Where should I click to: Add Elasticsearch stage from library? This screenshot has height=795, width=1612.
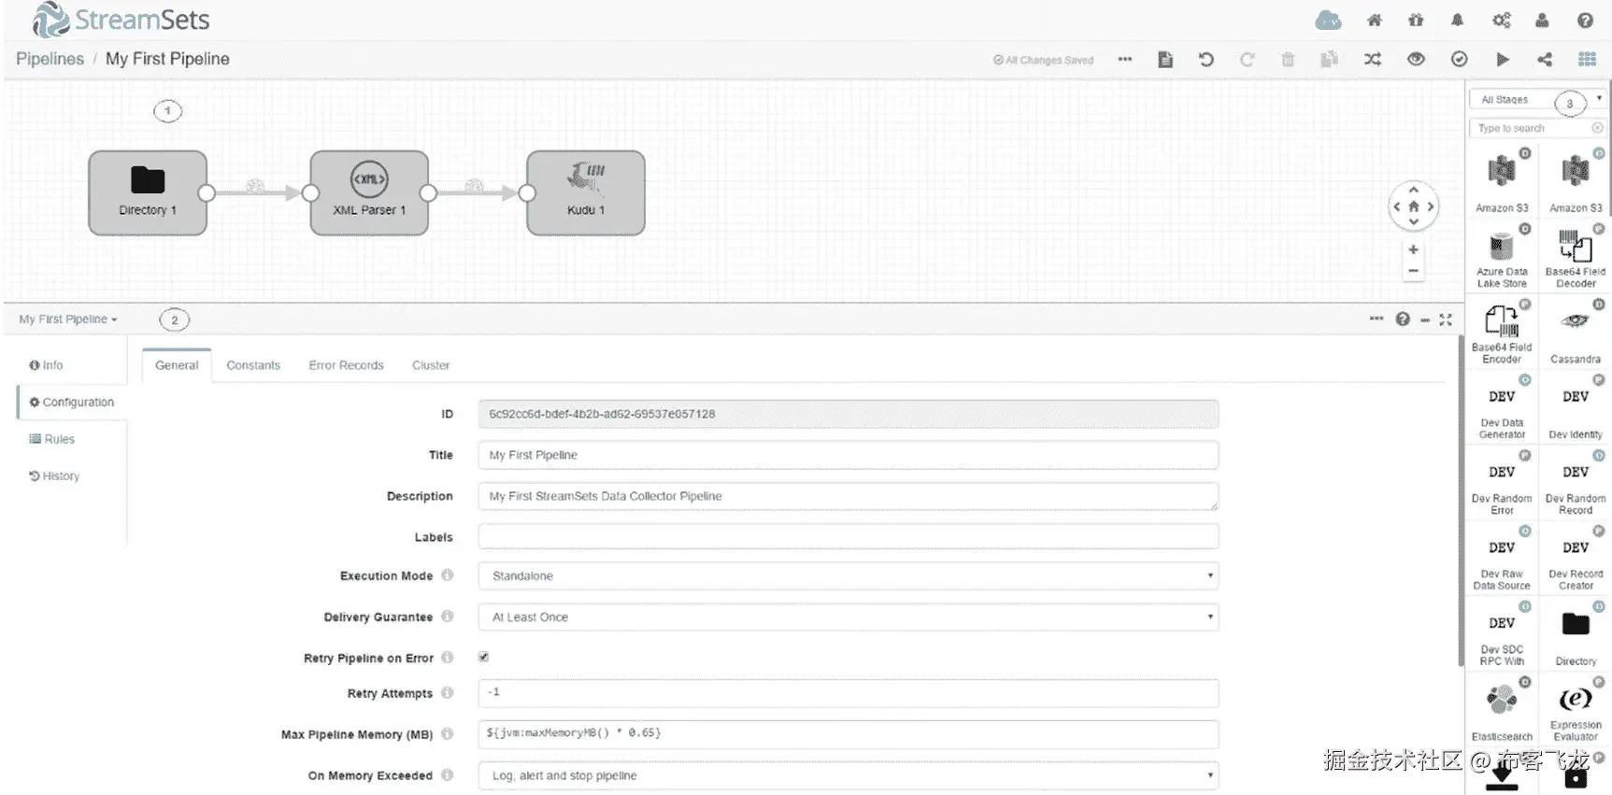coord(1502,712)
